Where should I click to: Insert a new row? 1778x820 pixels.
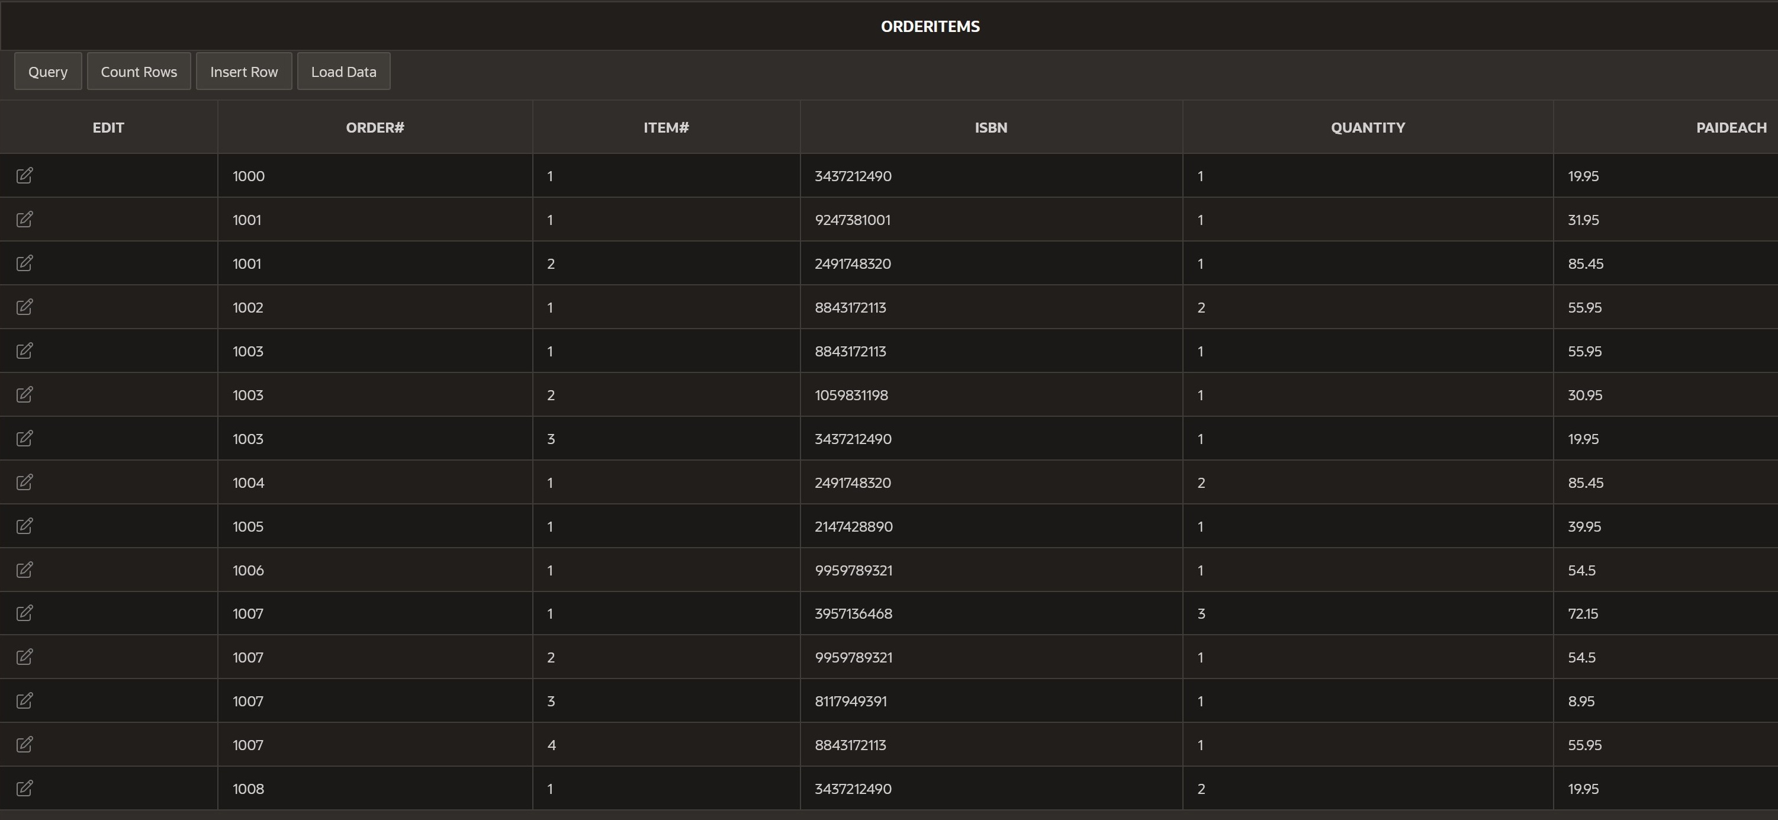pyautogui.click(x=244, y=71)
